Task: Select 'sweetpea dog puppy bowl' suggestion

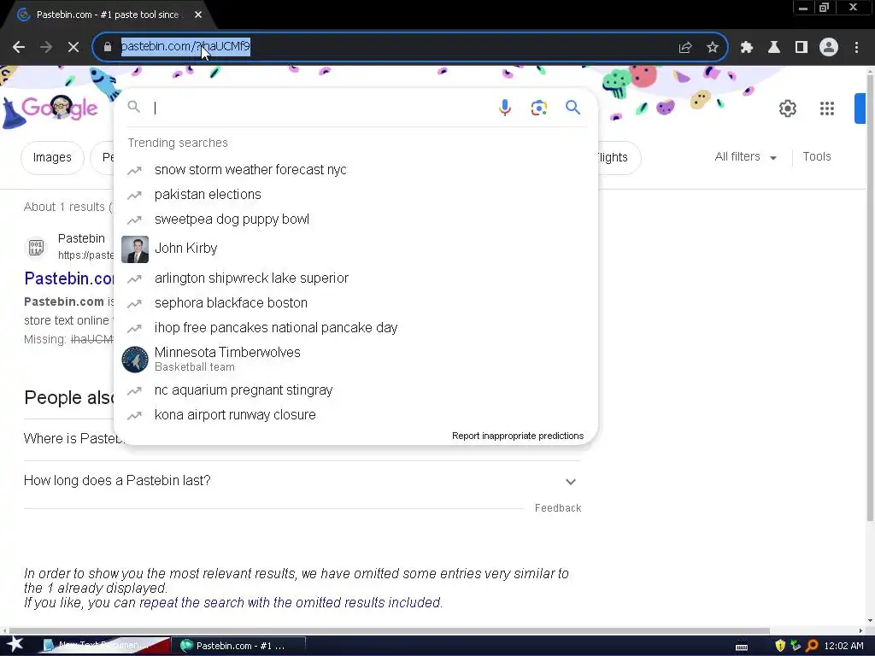Action: (355, 220)
